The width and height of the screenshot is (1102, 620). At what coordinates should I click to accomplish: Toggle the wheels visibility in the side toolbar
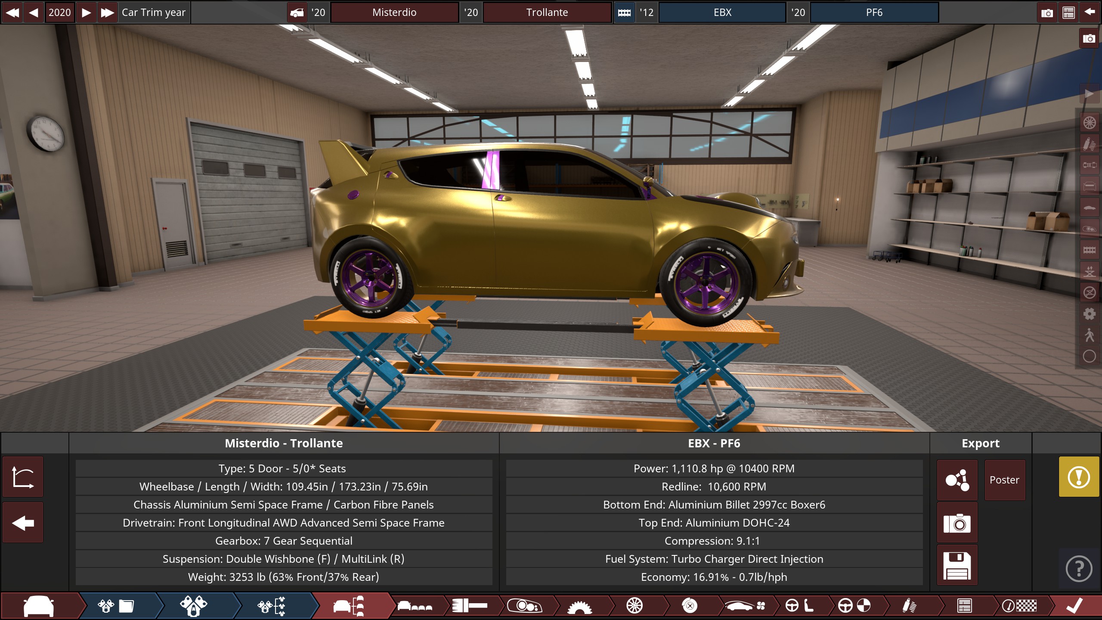(x=1090, y=123)
